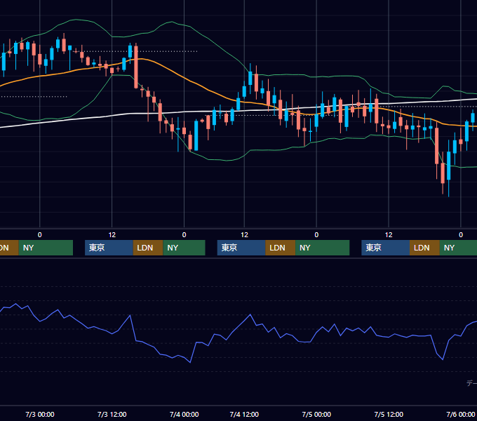Click the 7/5 00:00 time axis label
This screenshot has height=421, width=477.
coord(316,414)
